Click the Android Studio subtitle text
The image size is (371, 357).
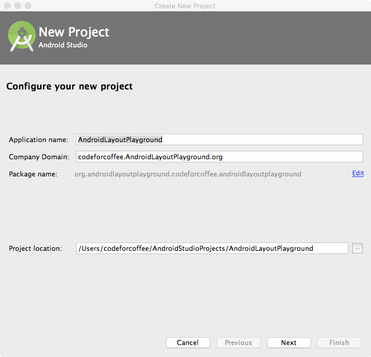[x=63, y=45]
